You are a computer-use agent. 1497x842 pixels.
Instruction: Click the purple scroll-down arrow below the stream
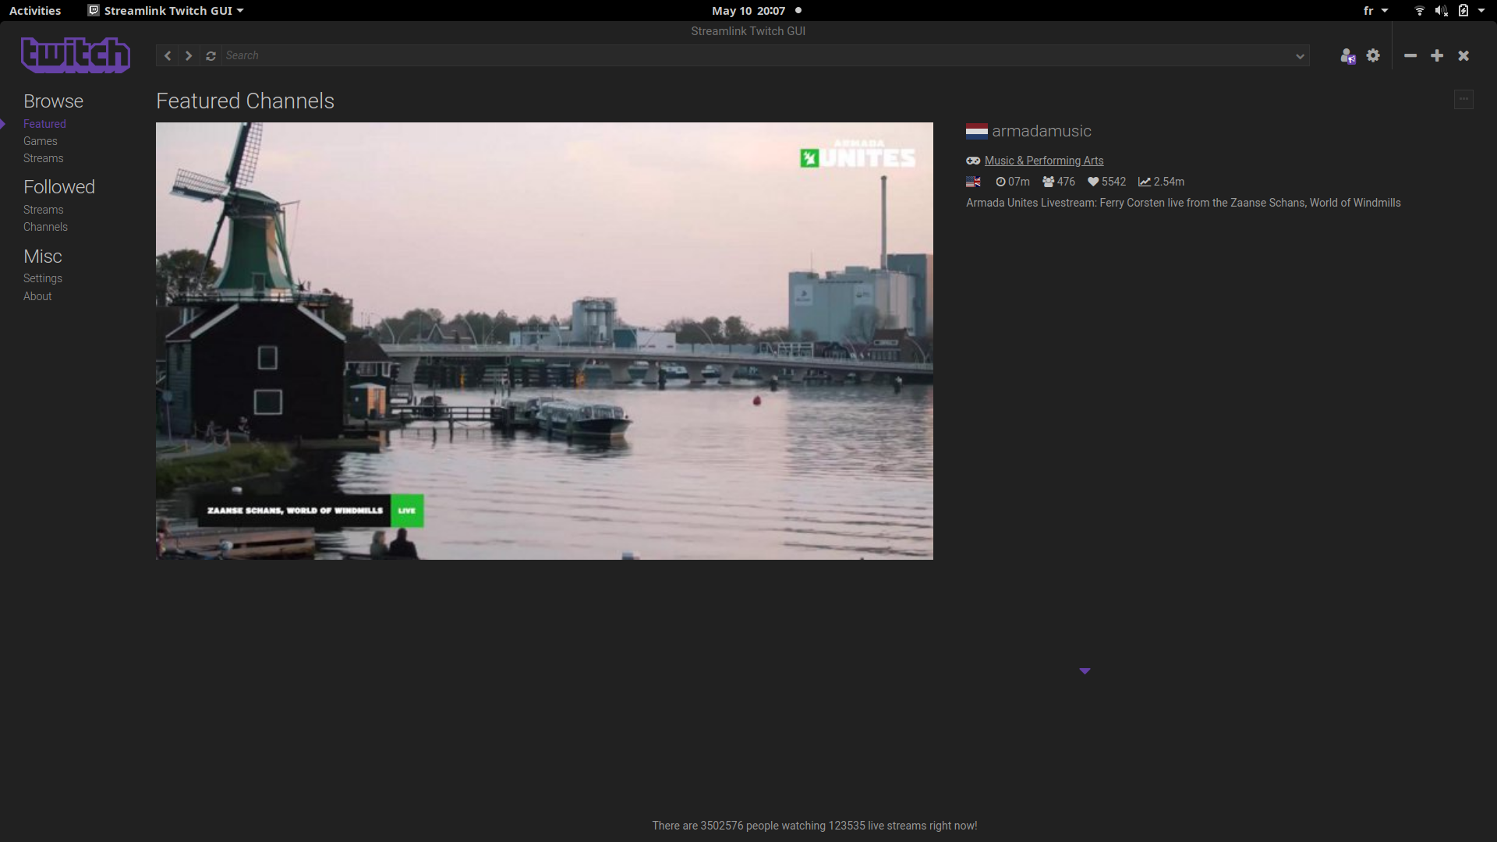[x=1085, y=670]
